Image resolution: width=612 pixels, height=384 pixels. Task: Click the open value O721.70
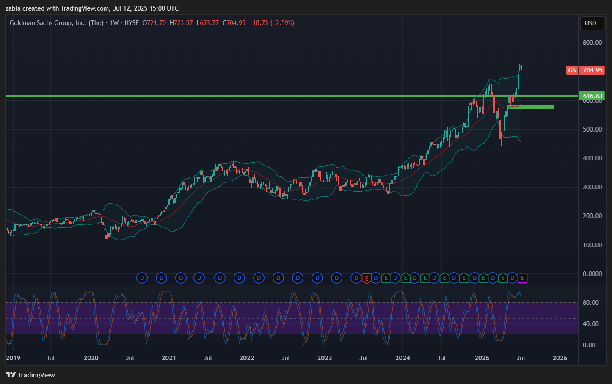coord(154,23)
